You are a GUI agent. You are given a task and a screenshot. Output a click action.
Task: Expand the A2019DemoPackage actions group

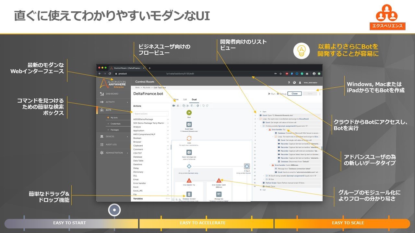point(151,119)
